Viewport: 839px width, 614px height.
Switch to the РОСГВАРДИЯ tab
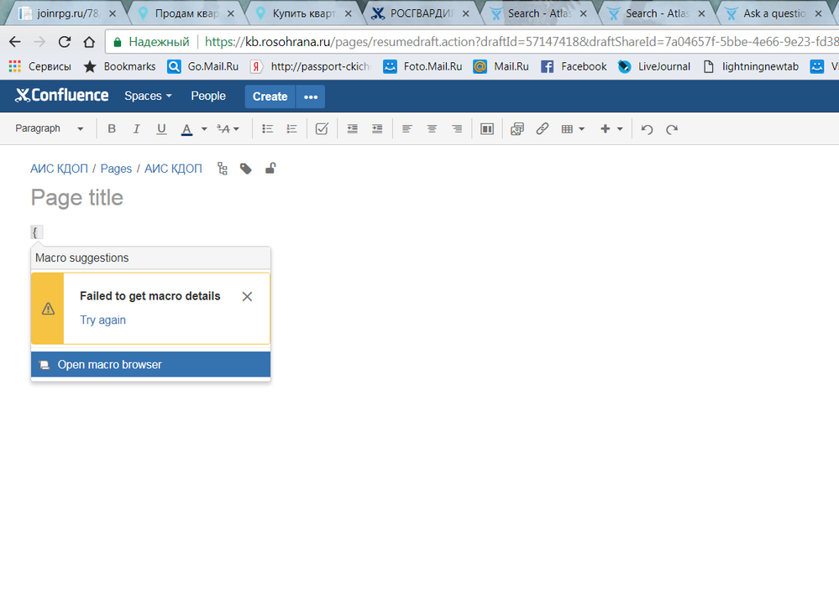point(422,13)
